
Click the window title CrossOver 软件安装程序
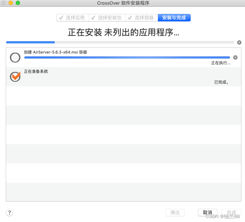(123, 3)
